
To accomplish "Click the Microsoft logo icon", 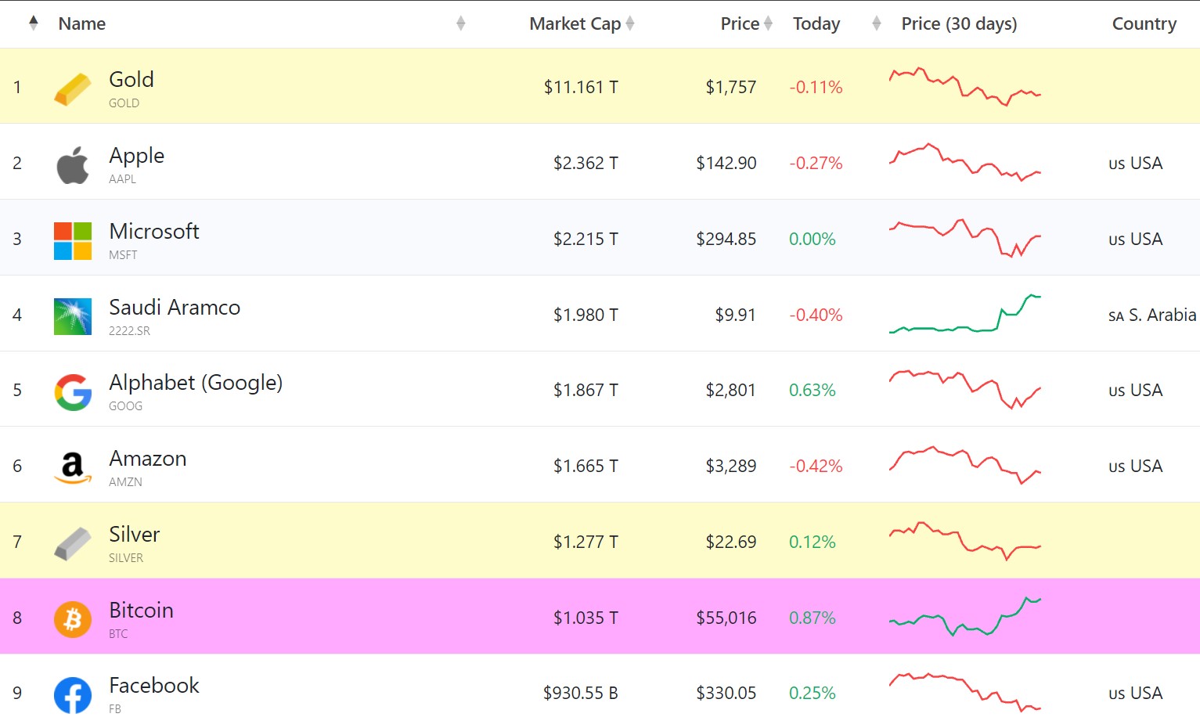I will 73,240.
